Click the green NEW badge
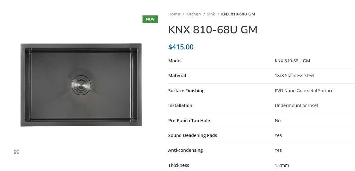The image size is (355, 171). click(150, 19)
